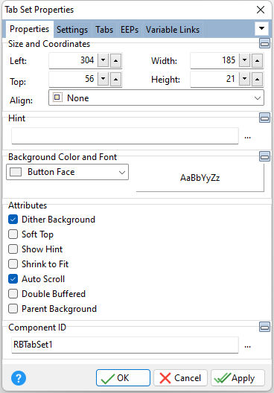Switch to the Variable Links tab
This screenshot has height=393, width=274.
tap(173, 30)
